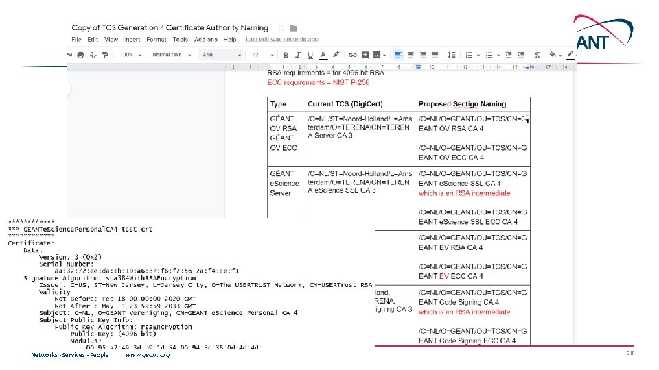Click the 'Current TCS (DigiCert)' table header

click(x=345, y=104)
